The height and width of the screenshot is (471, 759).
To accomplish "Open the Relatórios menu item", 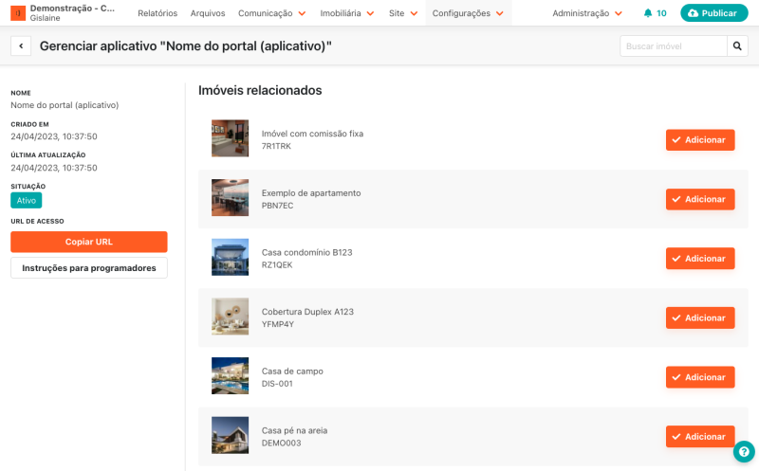I will [157, 13].
